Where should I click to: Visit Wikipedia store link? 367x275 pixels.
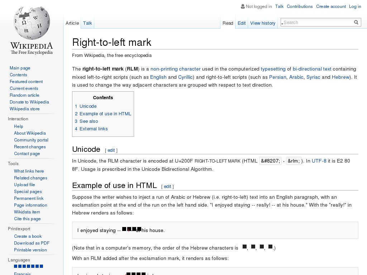(25, 109)
